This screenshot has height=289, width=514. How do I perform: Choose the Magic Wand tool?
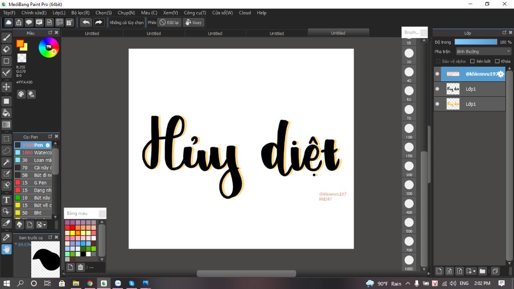coord(6,162)
